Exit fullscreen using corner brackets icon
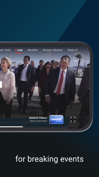99x177 pixels. point(73,120)
